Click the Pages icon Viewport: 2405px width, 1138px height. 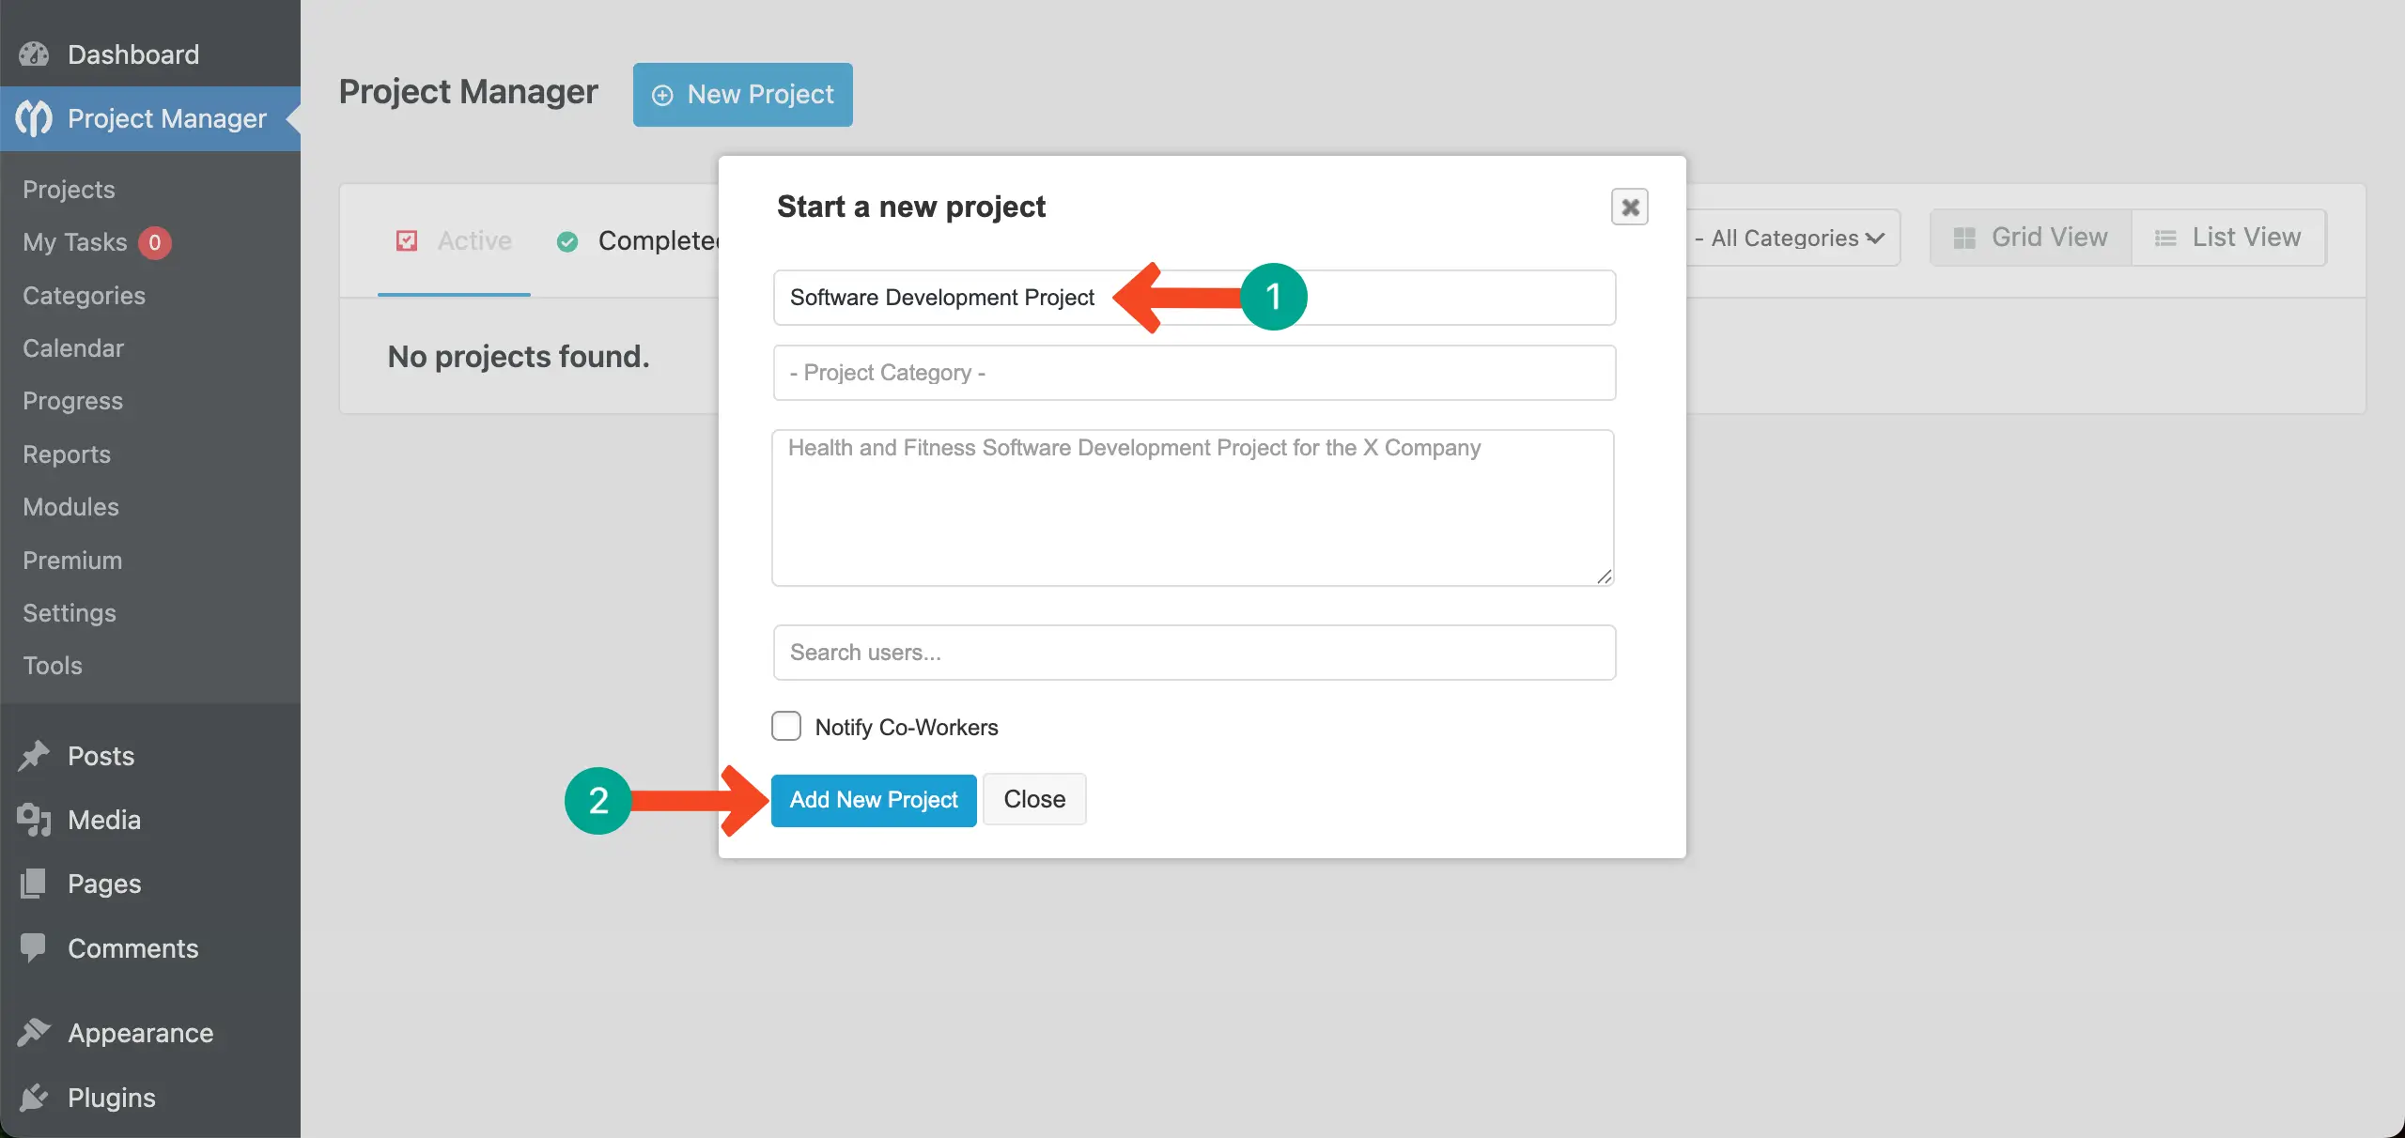point(33,883)
